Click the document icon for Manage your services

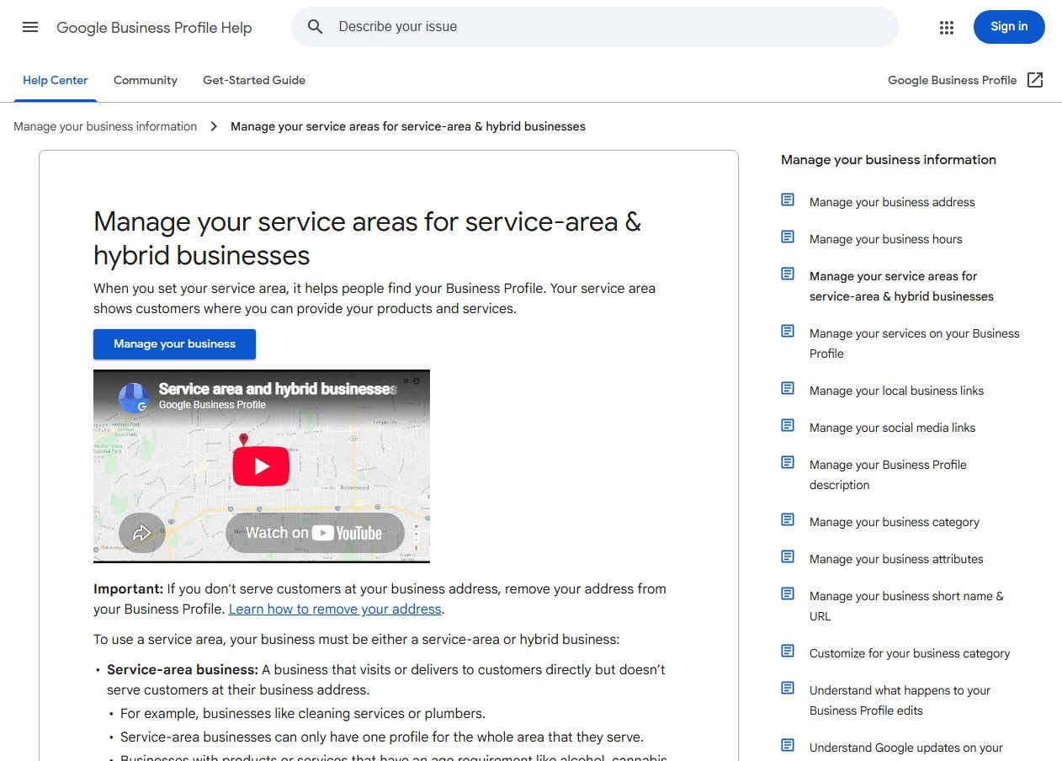(788, 332)
